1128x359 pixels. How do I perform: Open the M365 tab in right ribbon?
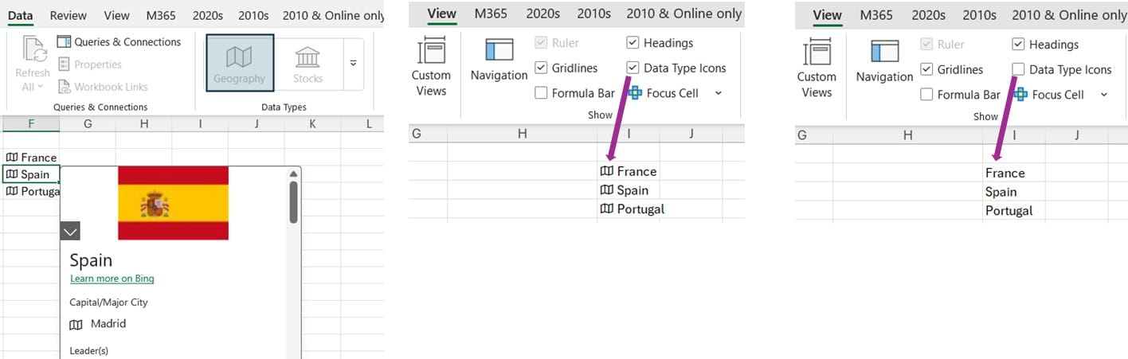click(x=876, y=15)
